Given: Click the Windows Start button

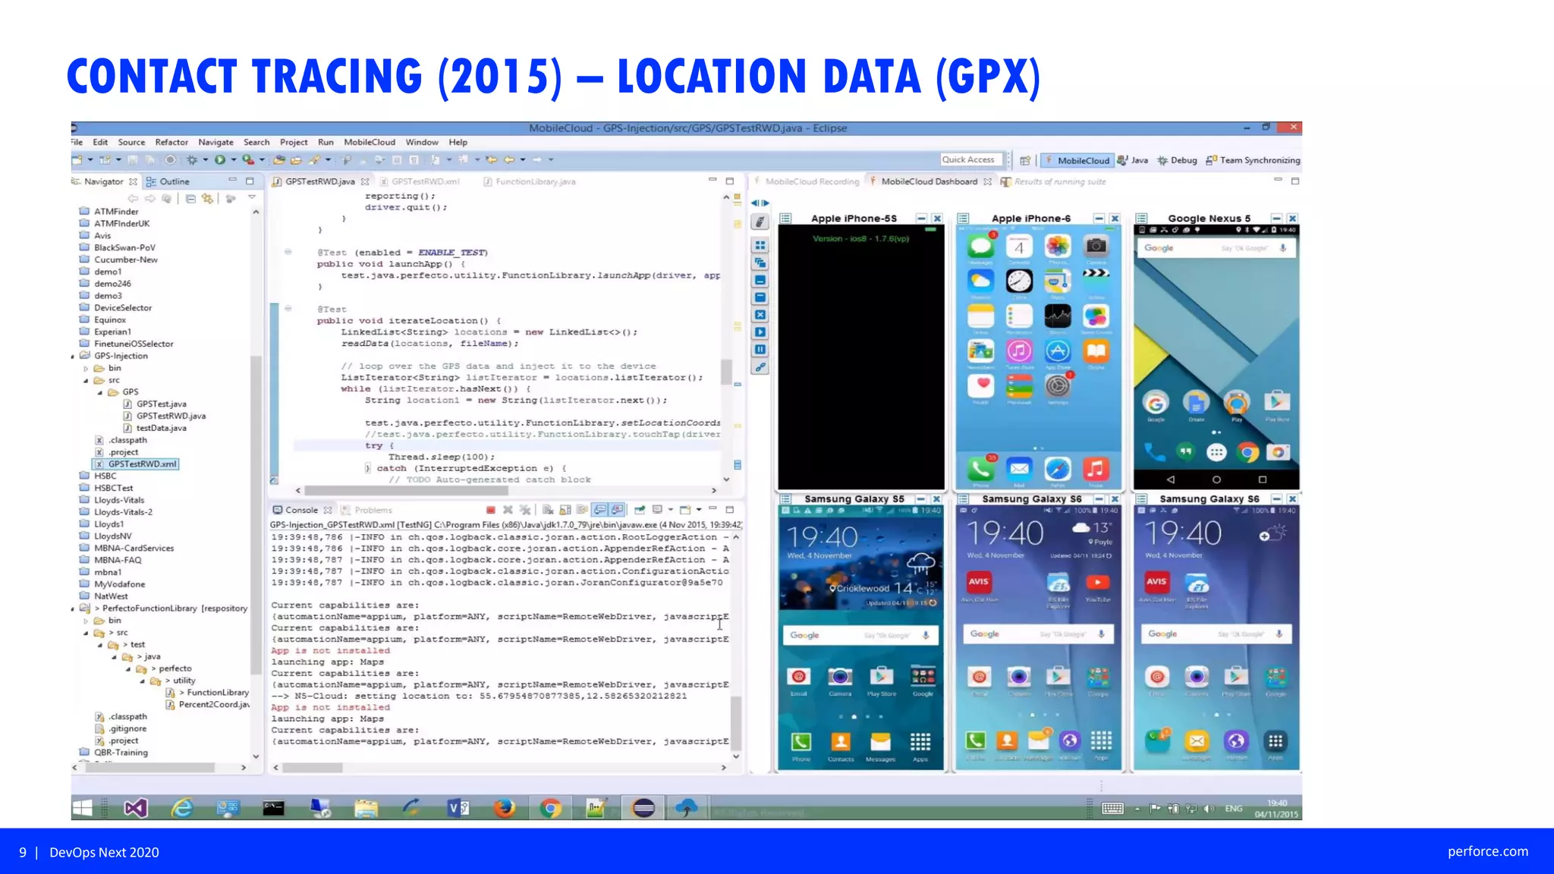Looking at the screenshot, I should click(x=83, y=808).
